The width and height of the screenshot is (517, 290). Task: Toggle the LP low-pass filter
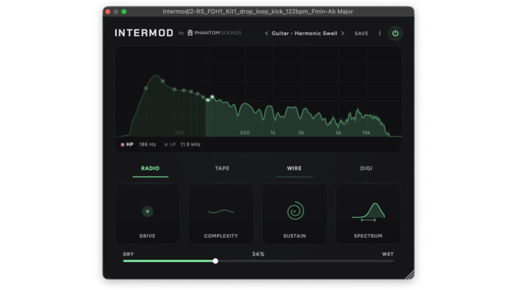pyautogui.click(x=170, y=144)
